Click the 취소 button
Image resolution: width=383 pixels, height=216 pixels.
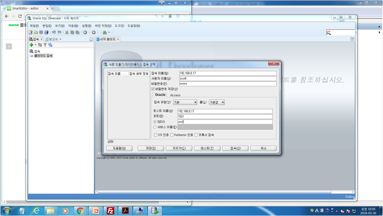click(x=264, y=148)
